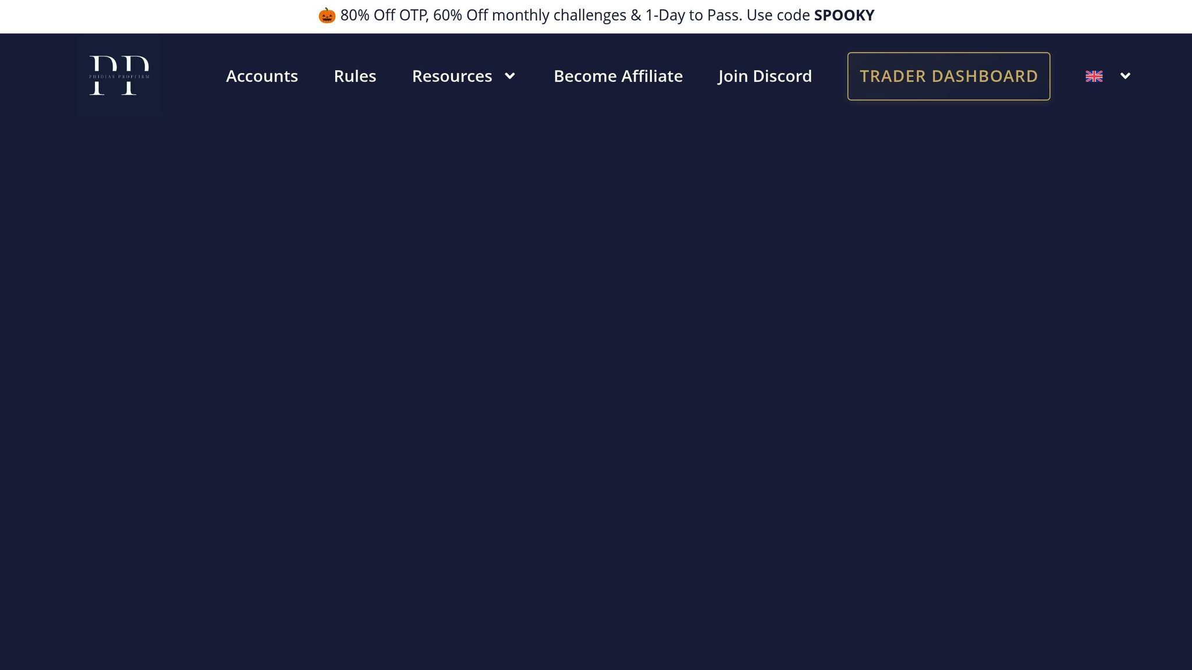Click the pumpkin emoji in promo banner
1192x670 pixels.
[x=327, y=16]
